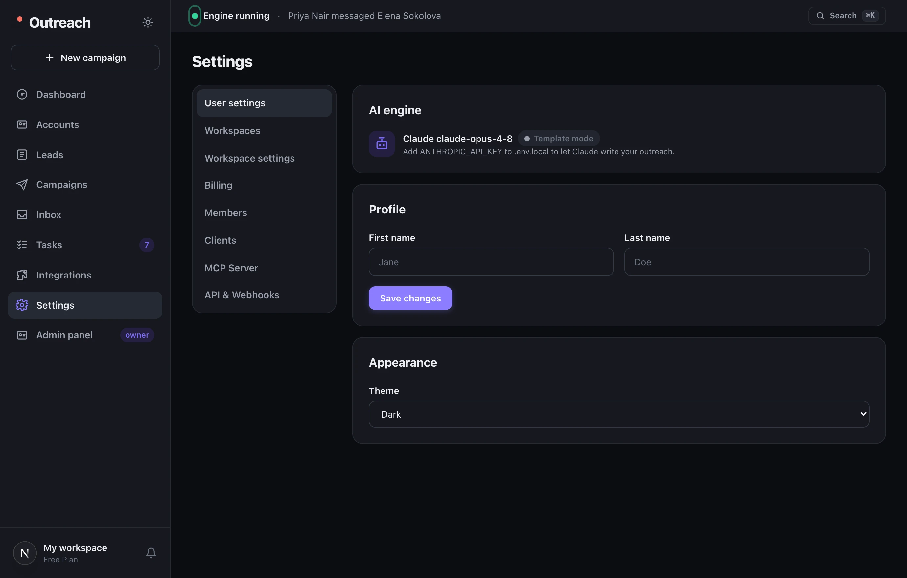Click the Integrations puzzle icon
The height and width of the screenshot is (578, 907).
[x=22, y=275]
